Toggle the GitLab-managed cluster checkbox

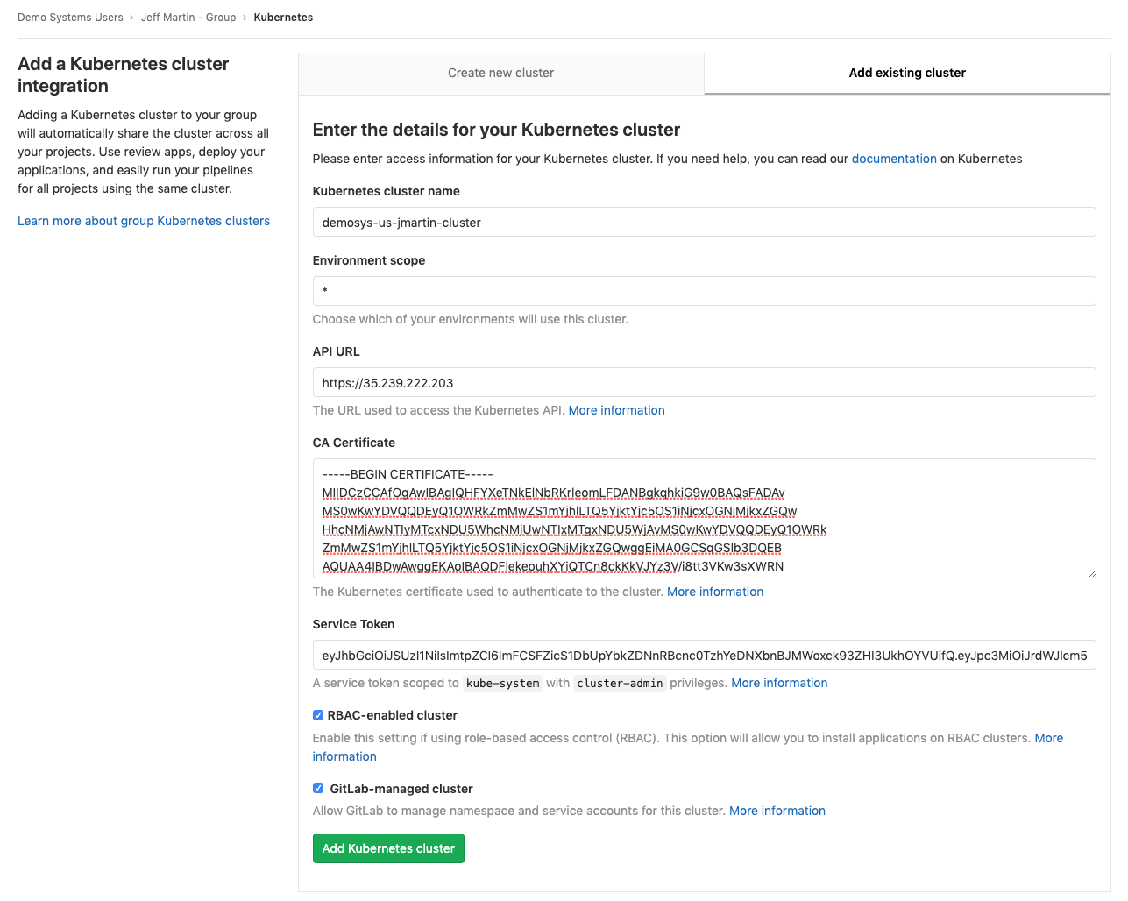(318, 789)
